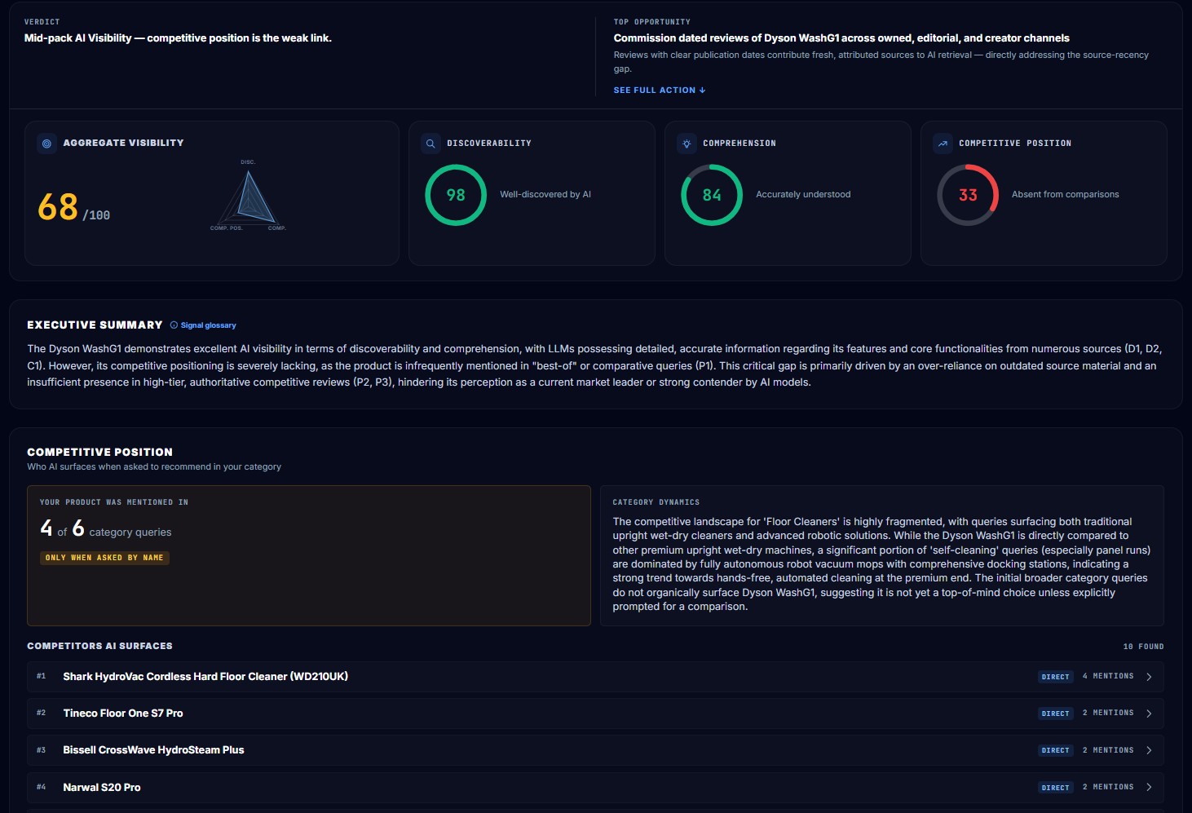The width and height of the screenshot is (1192, 813).
Task: Click '4 Mentions' on Shark HydroVac row
Action: (x=1108, y=676)
